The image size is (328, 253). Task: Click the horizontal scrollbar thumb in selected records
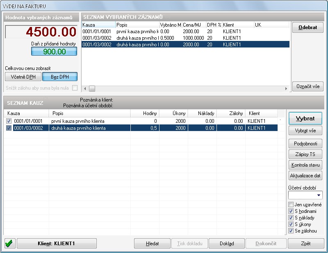click(92, 88)
